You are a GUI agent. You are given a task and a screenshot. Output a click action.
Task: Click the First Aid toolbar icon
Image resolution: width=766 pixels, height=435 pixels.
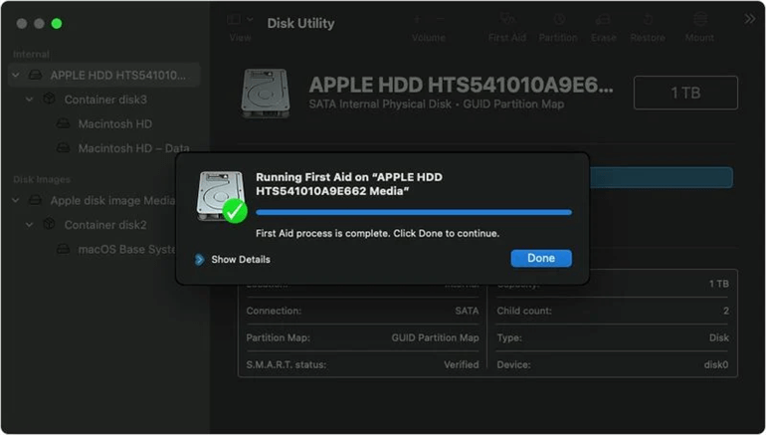[507, 20]
